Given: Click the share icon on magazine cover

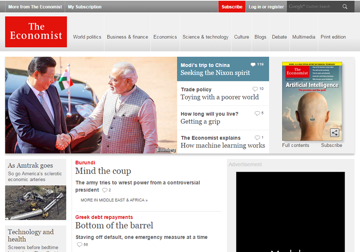Looking at the screenshot, I should pyautogui.click(x=334, y=133).
